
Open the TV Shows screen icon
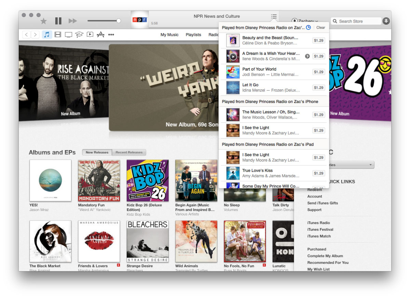click(68, 34)
